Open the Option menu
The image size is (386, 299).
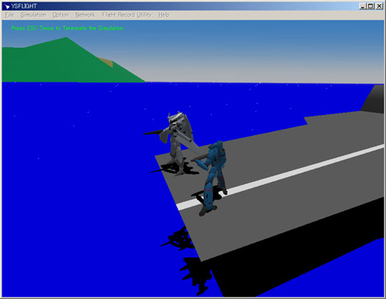pyautogui.click(x=60, y=15)
